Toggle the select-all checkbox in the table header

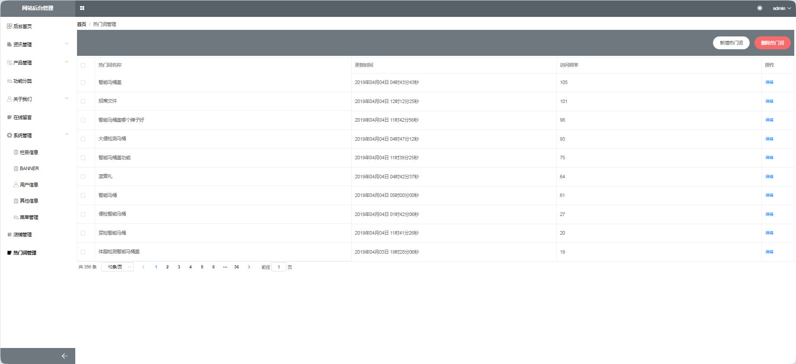83,65
